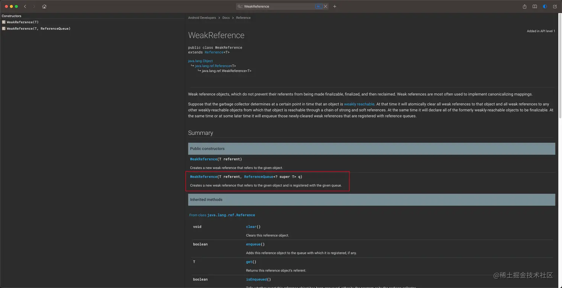The width and height of the screenshot is (562, 288).
Task: Open the clear() method link
Action: [x=251, y=227]
